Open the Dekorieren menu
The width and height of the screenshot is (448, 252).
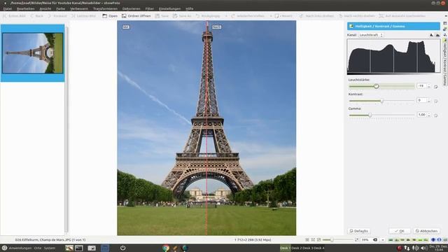tap(131, 8)
